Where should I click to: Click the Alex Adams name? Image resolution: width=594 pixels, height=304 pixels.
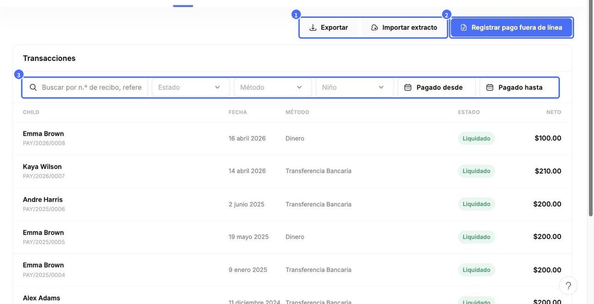point(42,298)
